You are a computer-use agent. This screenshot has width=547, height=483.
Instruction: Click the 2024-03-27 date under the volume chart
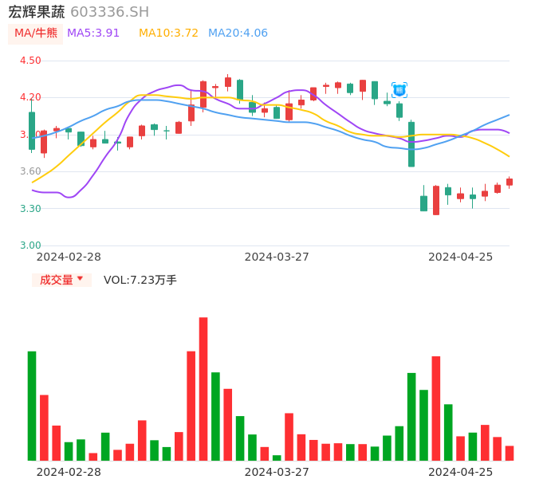pyautogui.click(x=277, y=472)
